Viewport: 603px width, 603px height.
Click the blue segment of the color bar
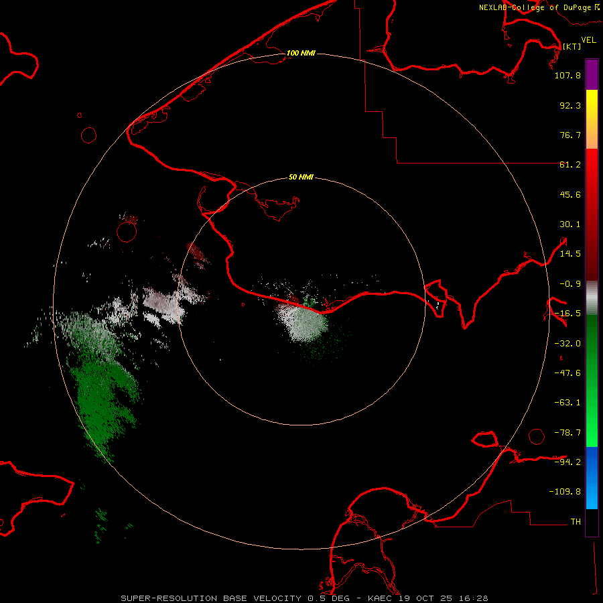[592, 477]
